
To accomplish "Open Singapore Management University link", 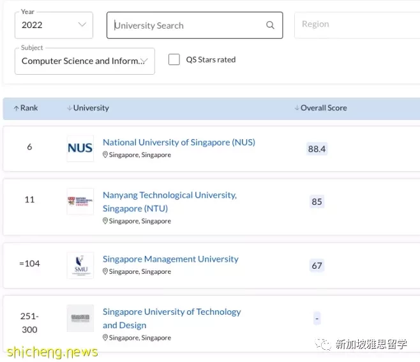I will coord(170,259).
